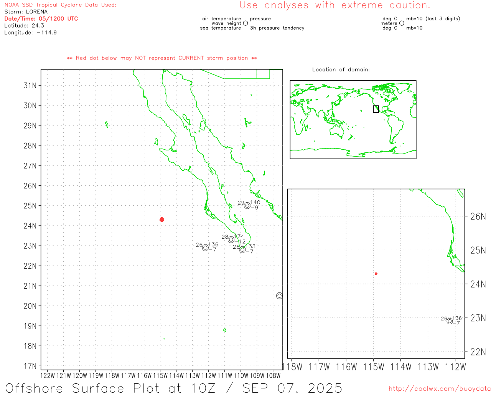
Task: Click the 'Date/Time: 05/1200 UTC' label
Action: [x=41, y=19]
